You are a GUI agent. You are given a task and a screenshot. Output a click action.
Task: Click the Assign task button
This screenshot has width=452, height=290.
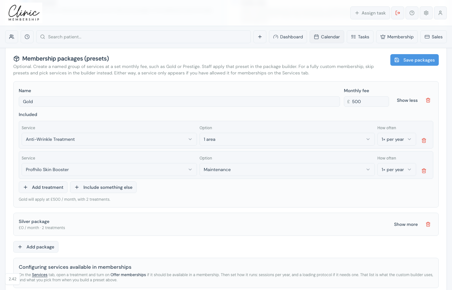pos(370,13)
